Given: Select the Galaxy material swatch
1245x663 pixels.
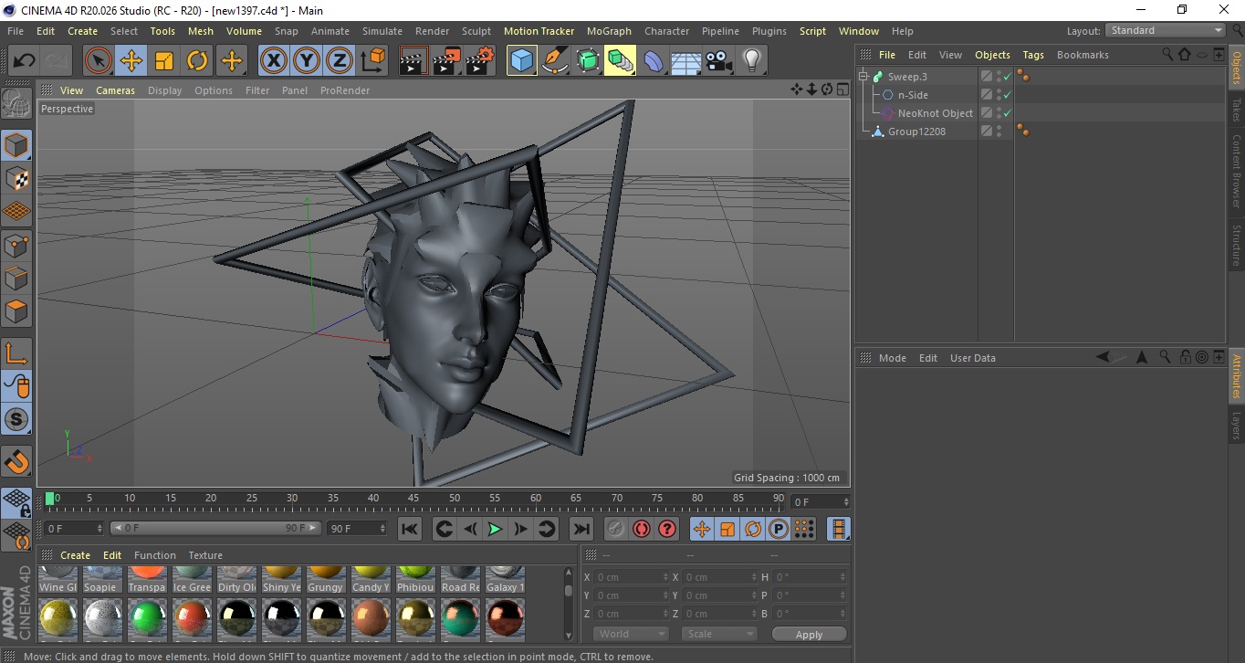Looking at the screenshot, I should coord(505,580).
